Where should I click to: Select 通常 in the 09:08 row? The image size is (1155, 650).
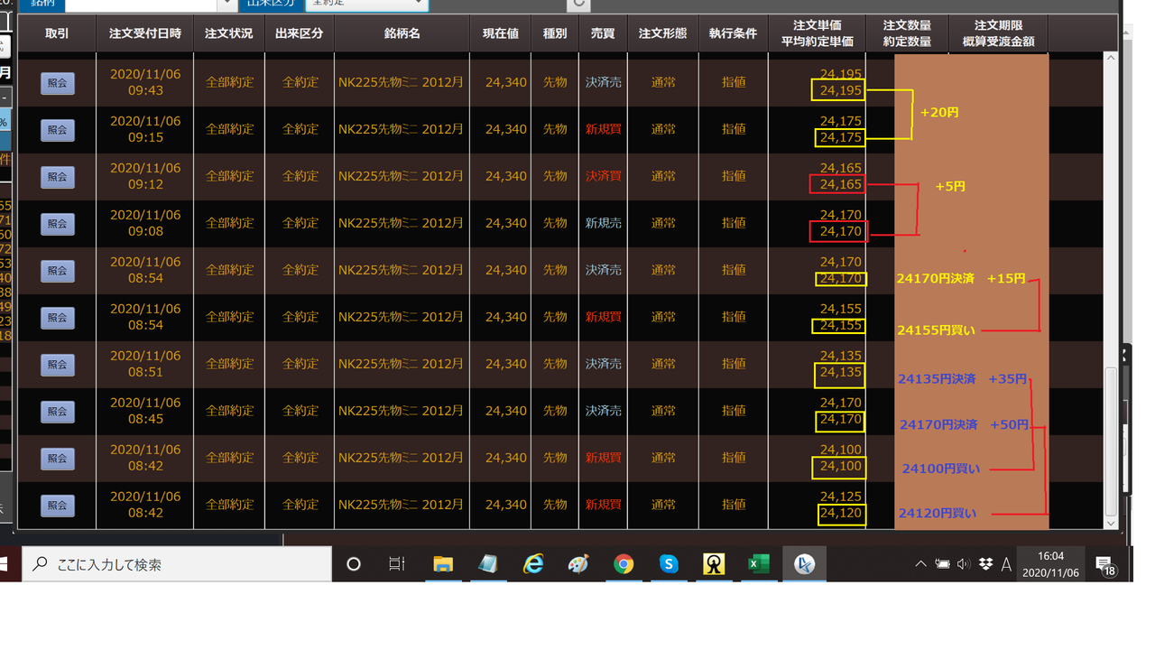[x=663, y=223]
